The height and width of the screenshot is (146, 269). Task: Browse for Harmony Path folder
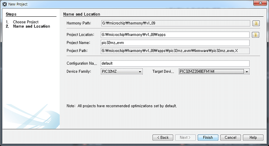tap(256, 23)
